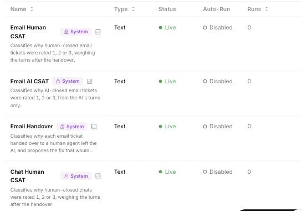307x211 pixels.
Task: Click runs count 0 for Email AI CSAT
Action: point(249,81)
